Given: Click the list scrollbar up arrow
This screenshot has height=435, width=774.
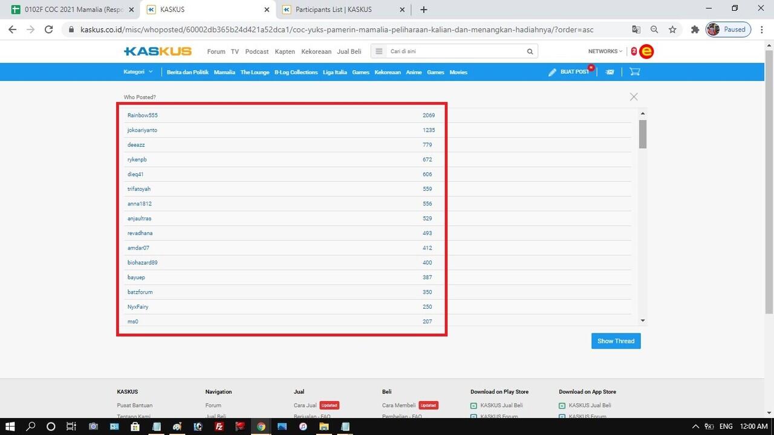Looking at the screenshot, I should tap(643, 114).
